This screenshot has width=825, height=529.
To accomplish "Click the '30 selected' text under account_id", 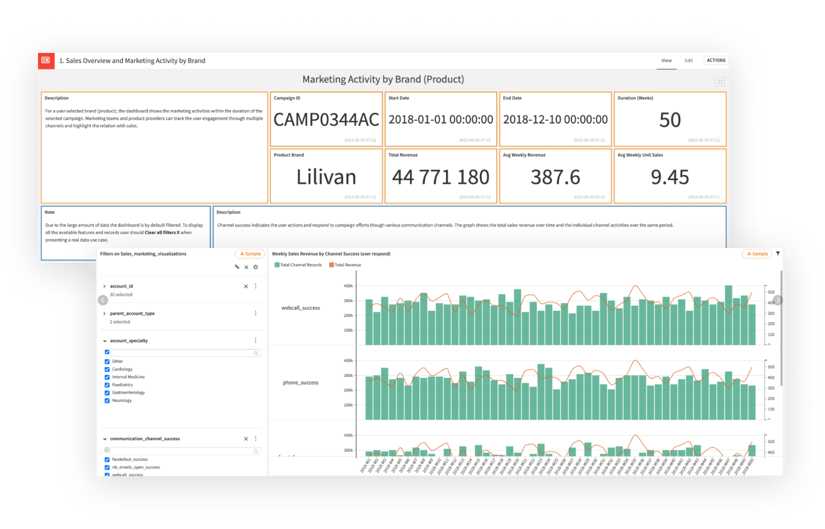I will point(121,295).
